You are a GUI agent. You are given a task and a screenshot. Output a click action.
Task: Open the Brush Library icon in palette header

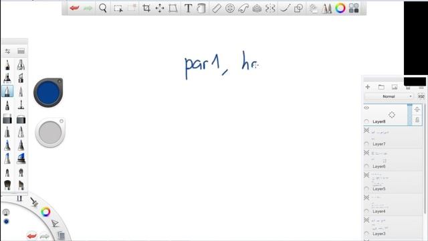pyautogui.click(x=21, y=51)
